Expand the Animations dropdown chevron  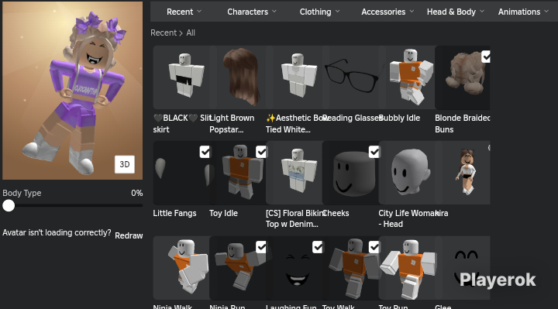(546, 12)
